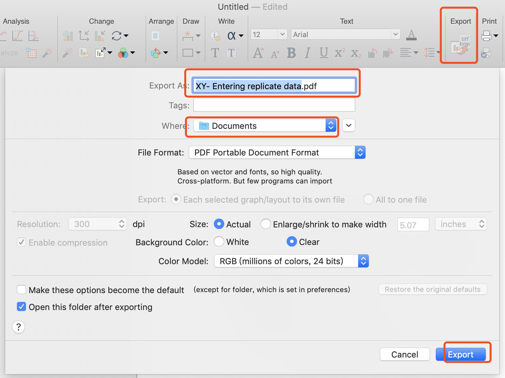
Task: Toggle bold formatting
Action: click(291, 53)
